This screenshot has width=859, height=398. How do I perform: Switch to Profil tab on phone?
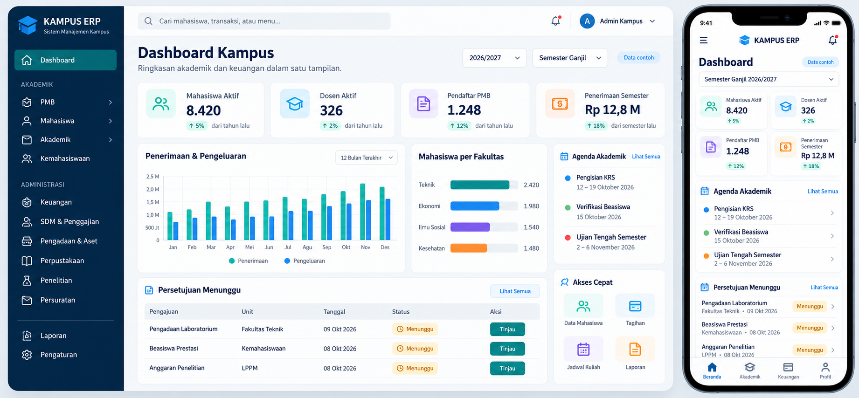click(x=825, y=371)
